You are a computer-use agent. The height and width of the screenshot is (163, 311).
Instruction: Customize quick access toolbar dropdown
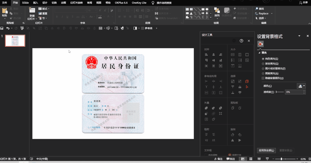point(157,28)
